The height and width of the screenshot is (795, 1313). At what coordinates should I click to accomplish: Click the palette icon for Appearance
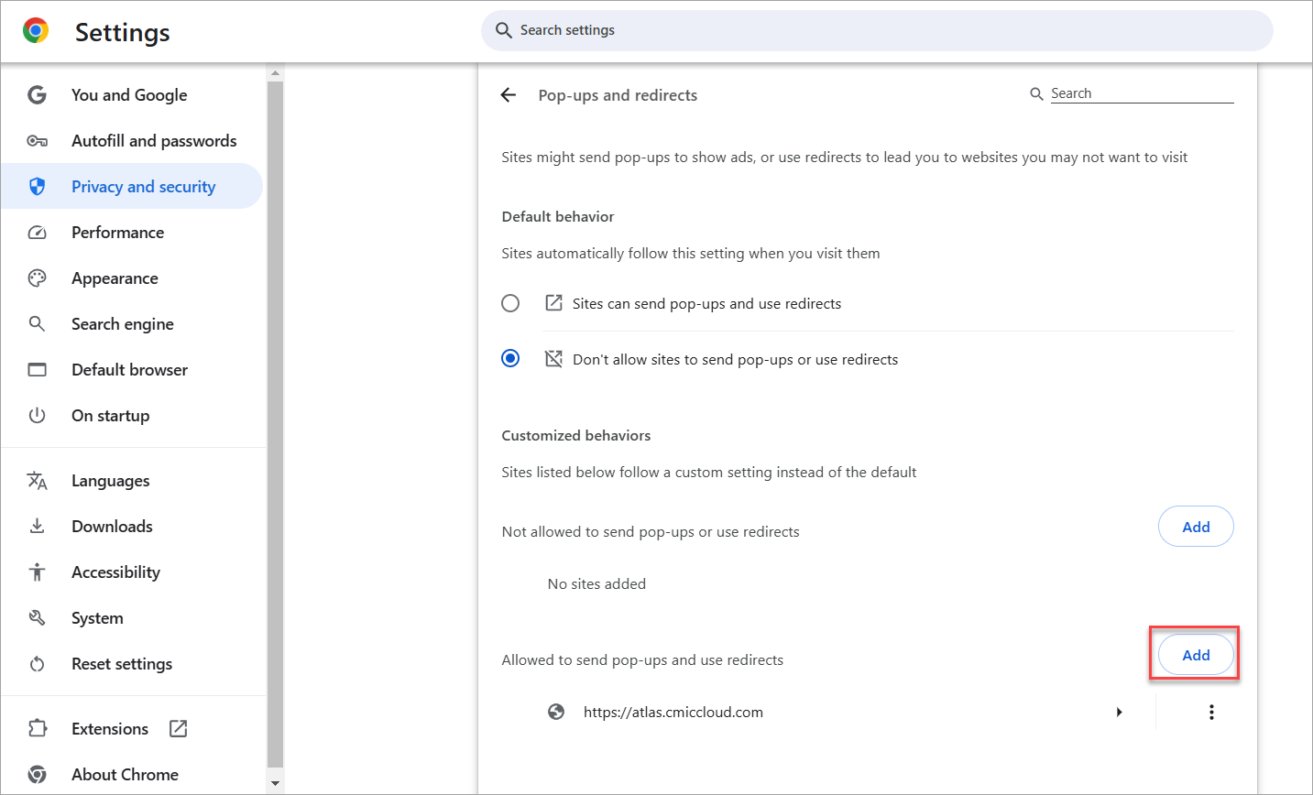37,278
